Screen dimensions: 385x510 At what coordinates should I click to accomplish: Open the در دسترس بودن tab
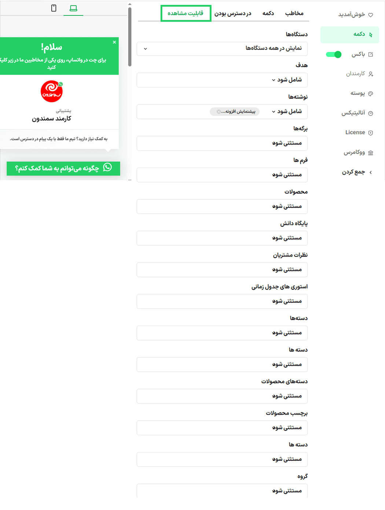pyautogui.click(x=233, y=14)
